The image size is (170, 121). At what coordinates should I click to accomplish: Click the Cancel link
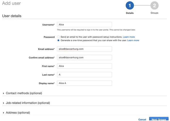(142, 119)
